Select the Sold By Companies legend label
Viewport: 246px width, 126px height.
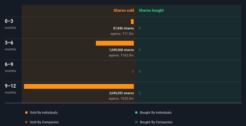coord(44,122)
